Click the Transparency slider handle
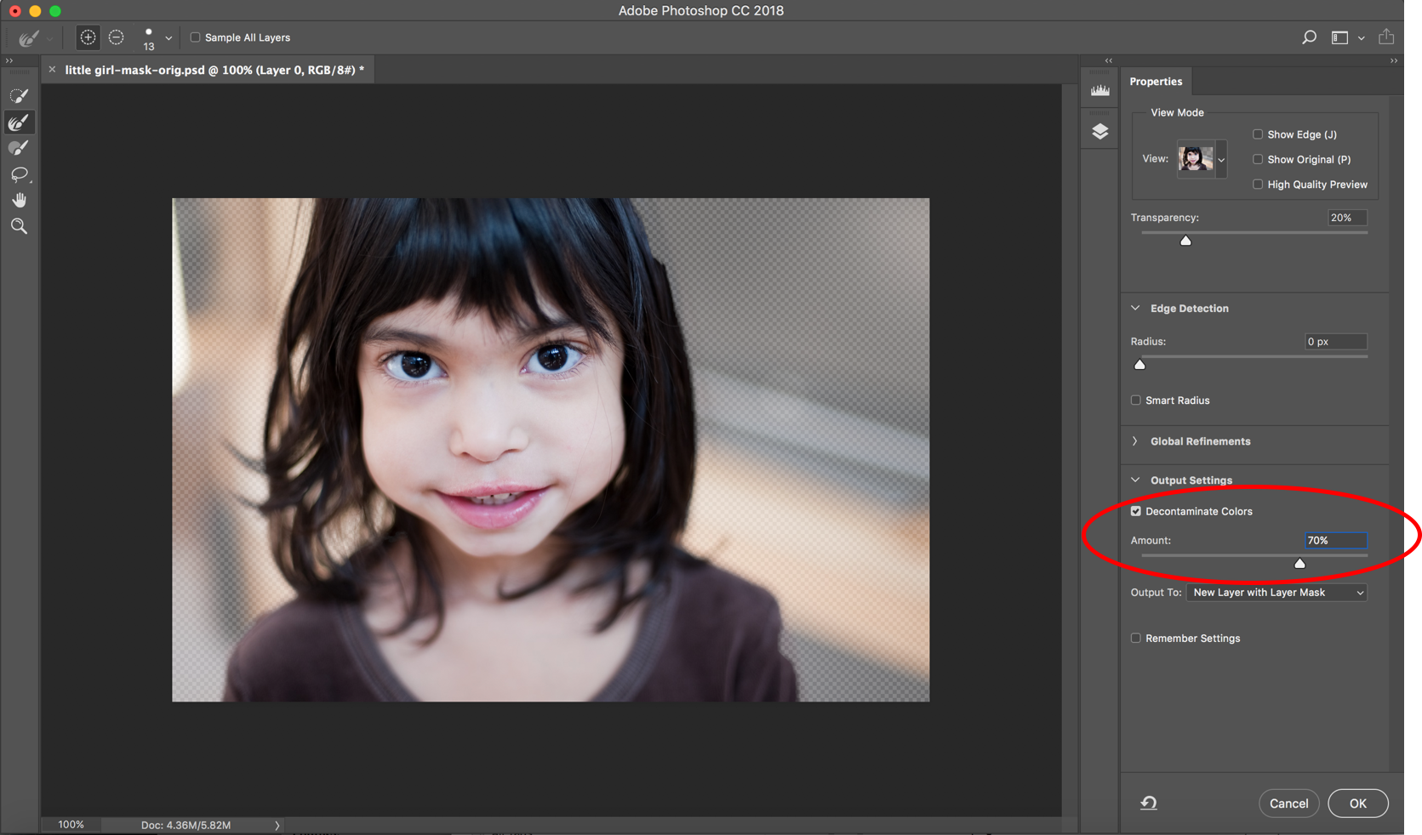 point(1185,241)
